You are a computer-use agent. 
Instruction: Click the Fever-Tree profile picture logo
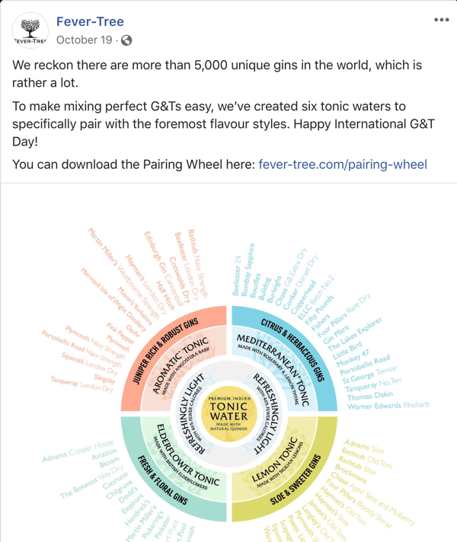point(30,30)
